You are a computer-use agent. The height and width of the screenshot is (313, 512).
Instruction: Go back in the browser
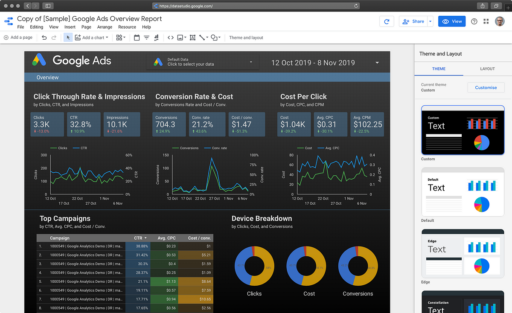[28, 6]
